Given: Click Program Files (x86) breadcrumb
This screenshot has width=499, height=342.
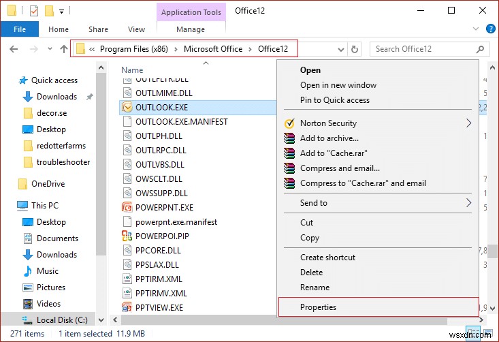Looking at the screenshot, I should click(133, 49).
